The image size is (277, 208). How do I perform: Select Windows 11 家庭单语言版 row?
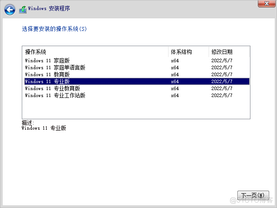(x=137, y=67)
